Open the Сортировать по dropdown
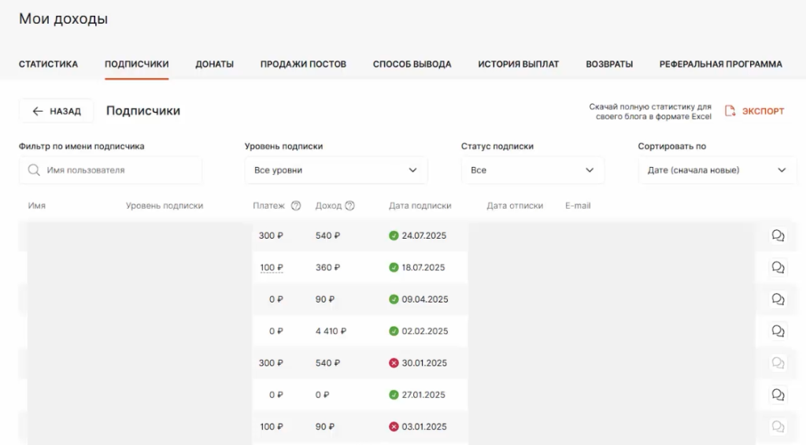Image resolution: width=806 pixels, height=445 pixels. pyautogui.click(x=717, y=170)
